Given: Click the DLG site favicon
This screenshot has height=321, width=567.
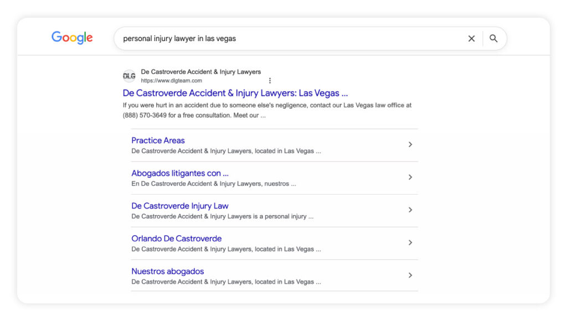Looking at the screenshot, I should point(129,76).
